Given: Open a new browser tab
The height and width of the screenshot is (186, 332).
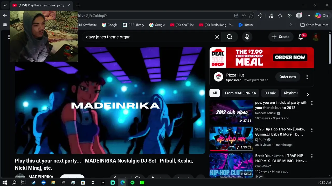Looking at the screenshot, I should [78, 5].
